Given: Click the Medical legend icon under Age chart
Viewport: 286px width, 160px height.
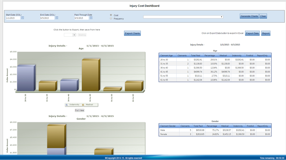Looking at the screenshot, I should tap(83, 105).
